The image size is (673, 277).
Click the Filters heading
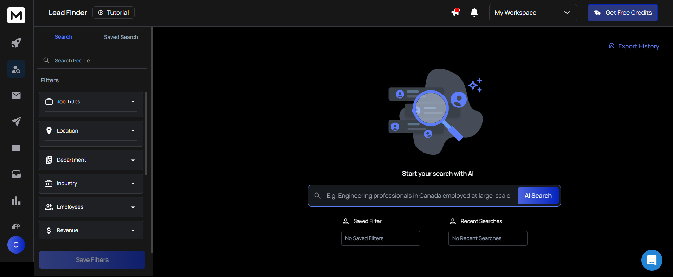click(x=50, y=80)
